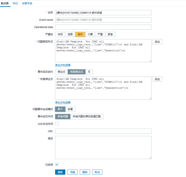The height and width of the screenshot is (177, 186).
Task: Click the 描述 textarea
Action: point(103,148)
